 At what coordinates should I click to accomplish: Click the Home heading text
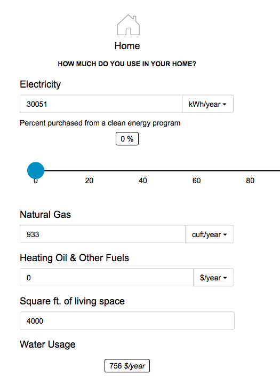[x=127, y=46]
